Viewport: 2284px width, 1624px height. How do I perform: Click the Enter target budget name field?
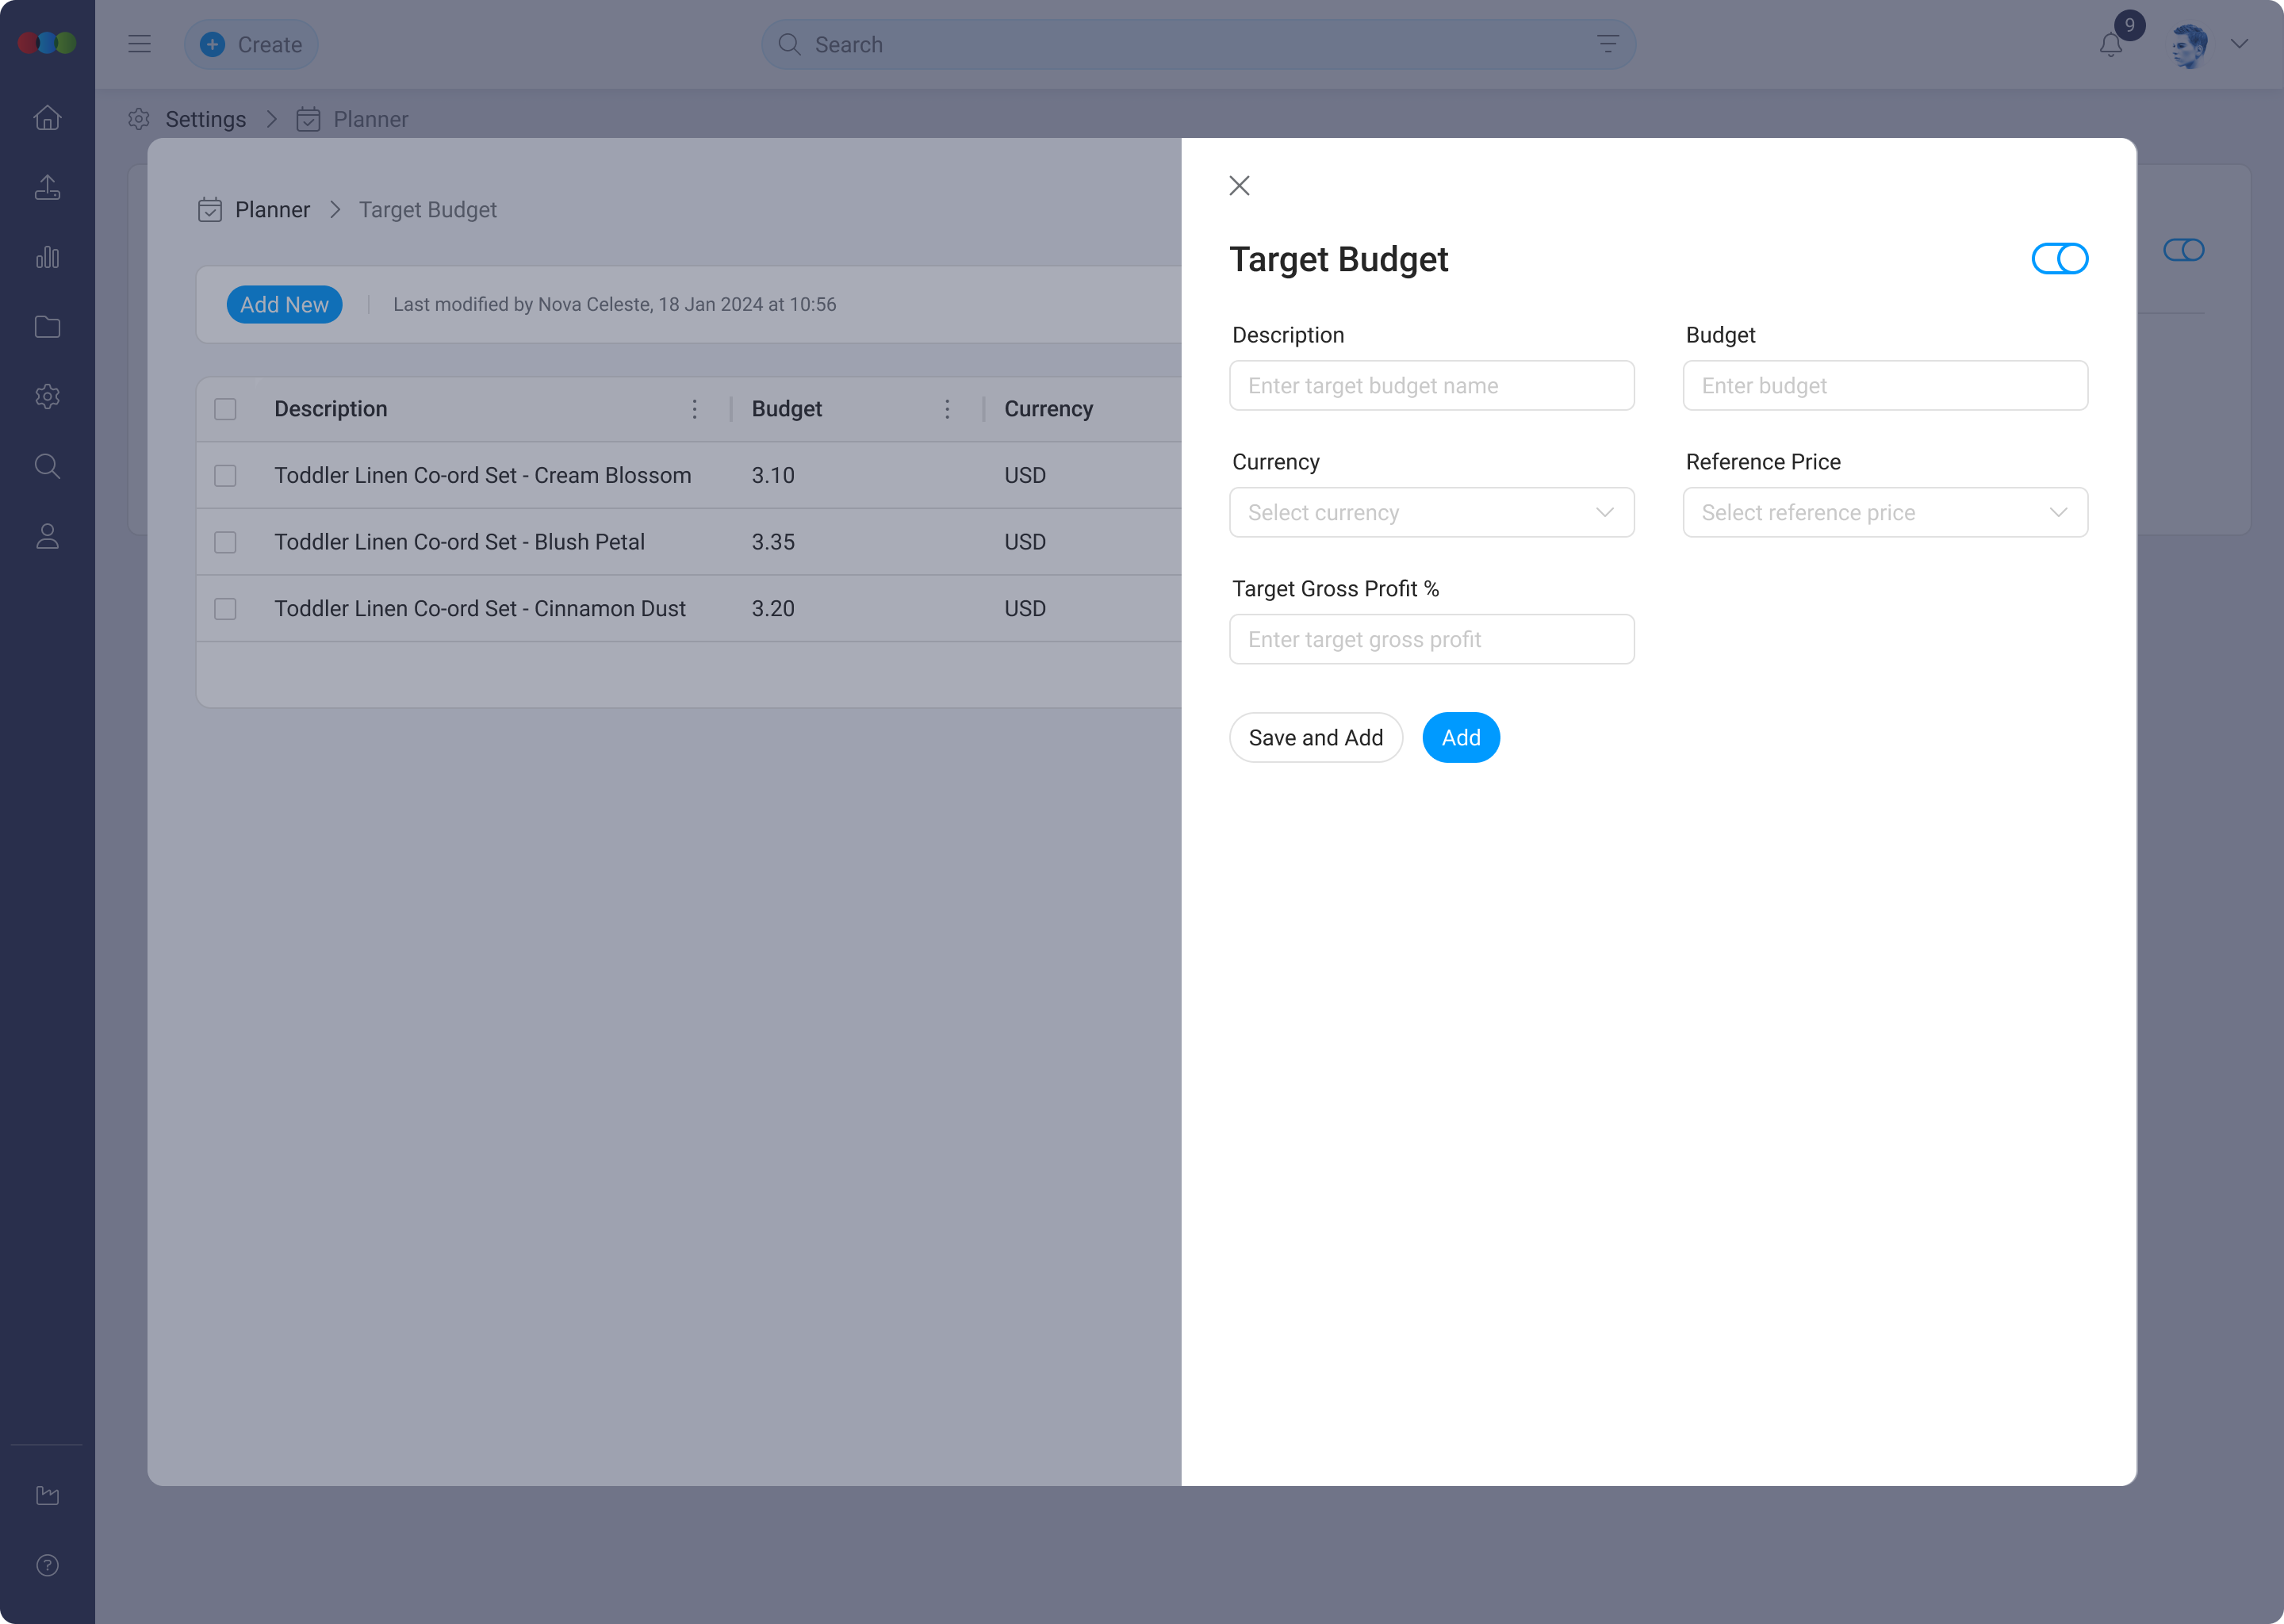pos(1431,385)
